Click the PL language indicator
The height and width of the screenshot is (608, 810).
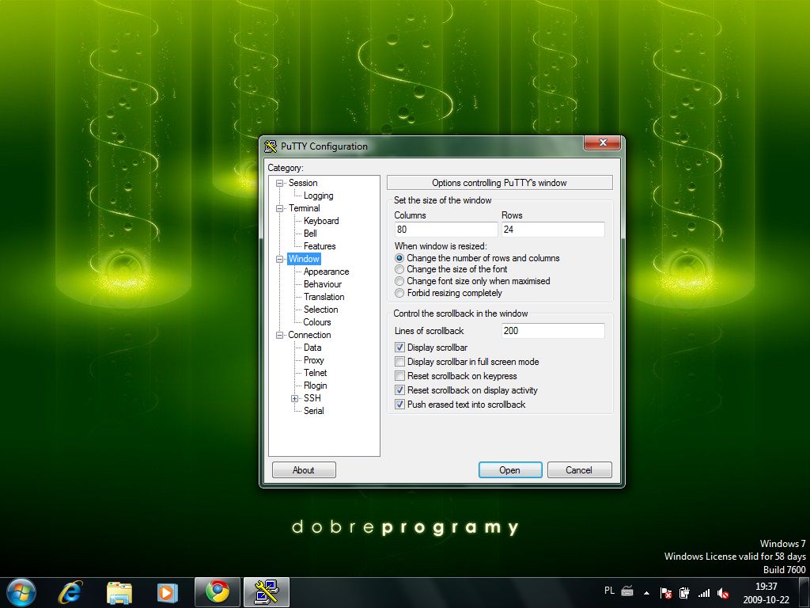pos(610,591)
